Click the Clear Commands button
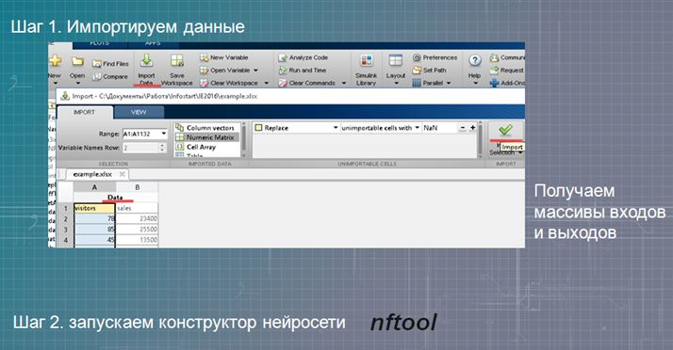The height and width of the screenshot is (350, 673). (x=307, y=83)
